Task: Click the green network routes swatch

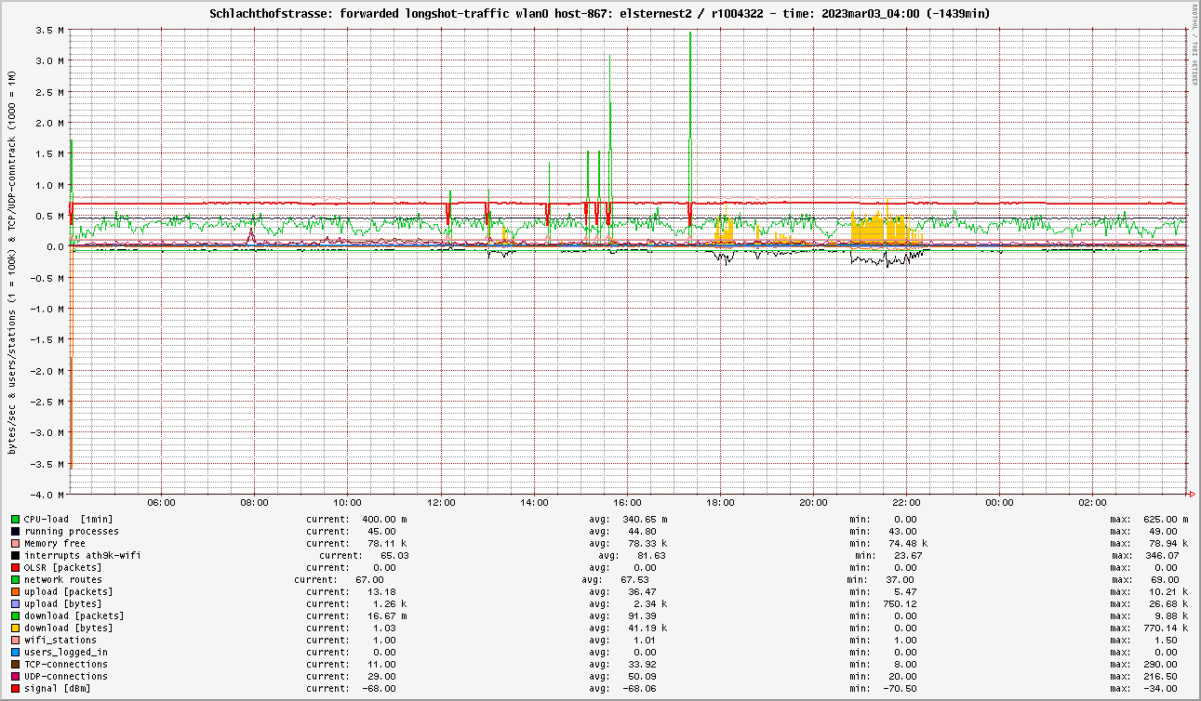Action: point(16,579)
